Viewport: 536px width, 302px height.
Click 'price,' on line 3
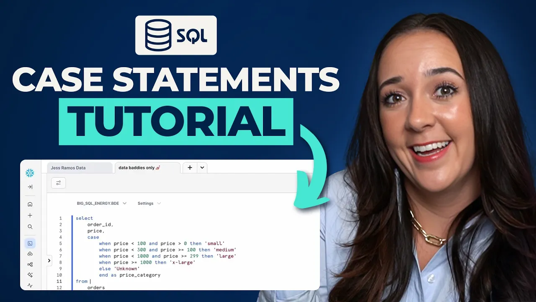pos(96,231)
